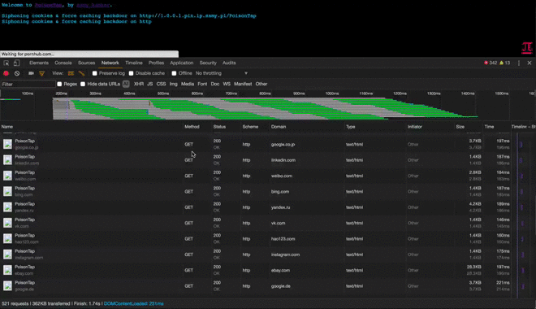Stop recording with the red record icon
536x309 pixels.
6,73
